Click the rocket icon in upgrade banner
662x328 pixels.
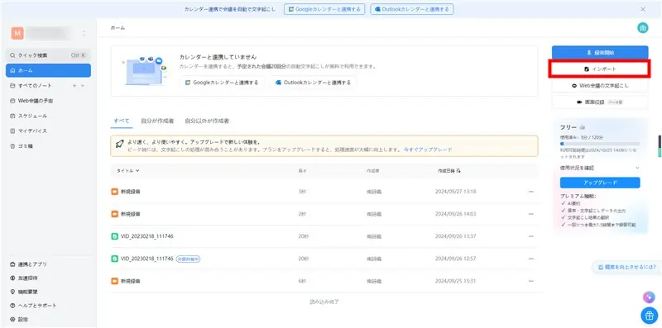coord(119,144)
